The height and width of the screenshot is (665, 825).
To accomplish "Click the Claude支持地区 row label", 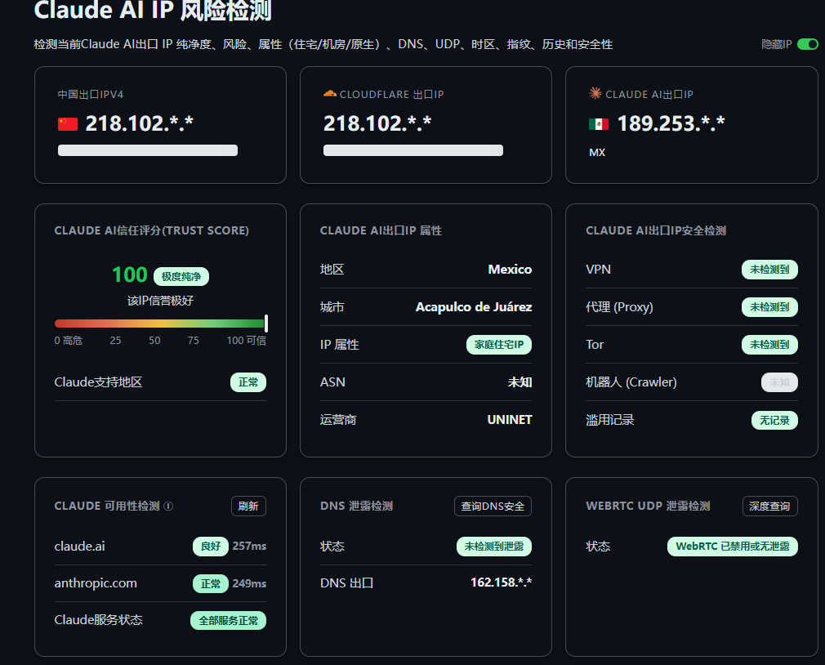I will click(x=98, y=382).
